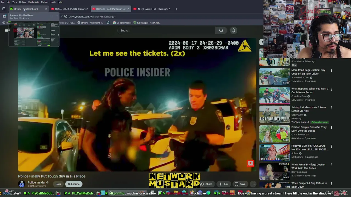Open options for Entitled Couple Finds Out
Image resolution: width=351 pixels, height=197 pixels.
click(331, 128)
